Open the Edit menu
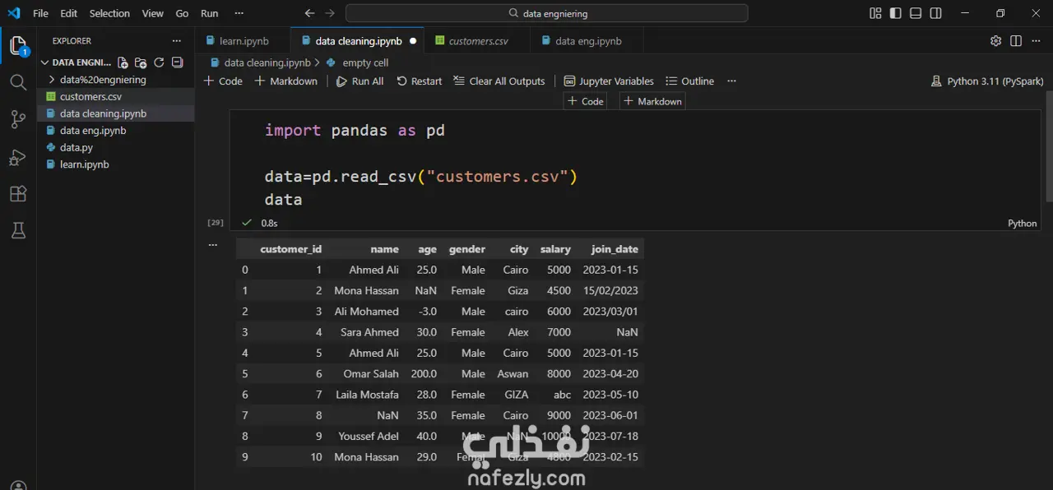The height and width of the screenshot is (490, 1053). (x=69, y=13)
